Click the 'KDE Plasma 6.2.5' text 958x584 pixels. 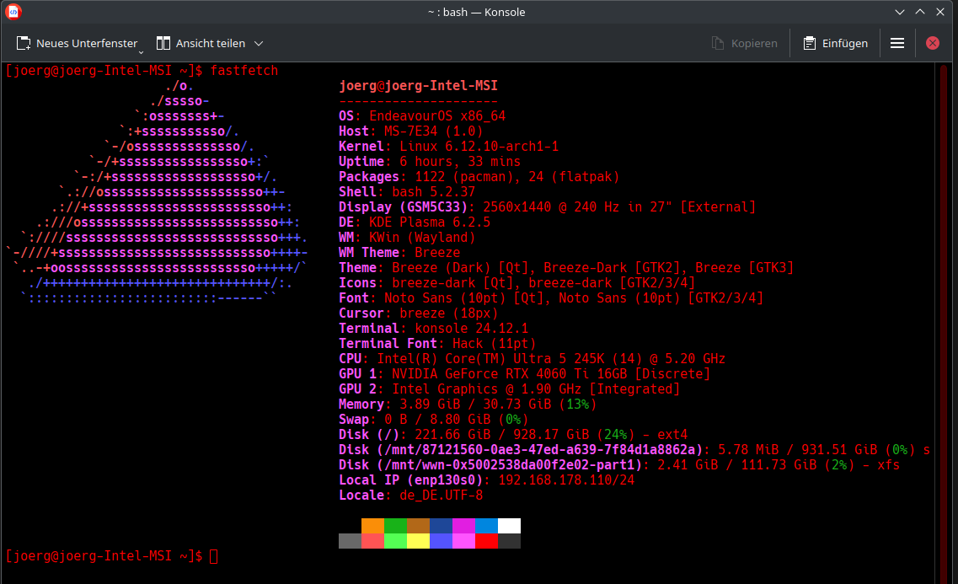click(430, 222)
